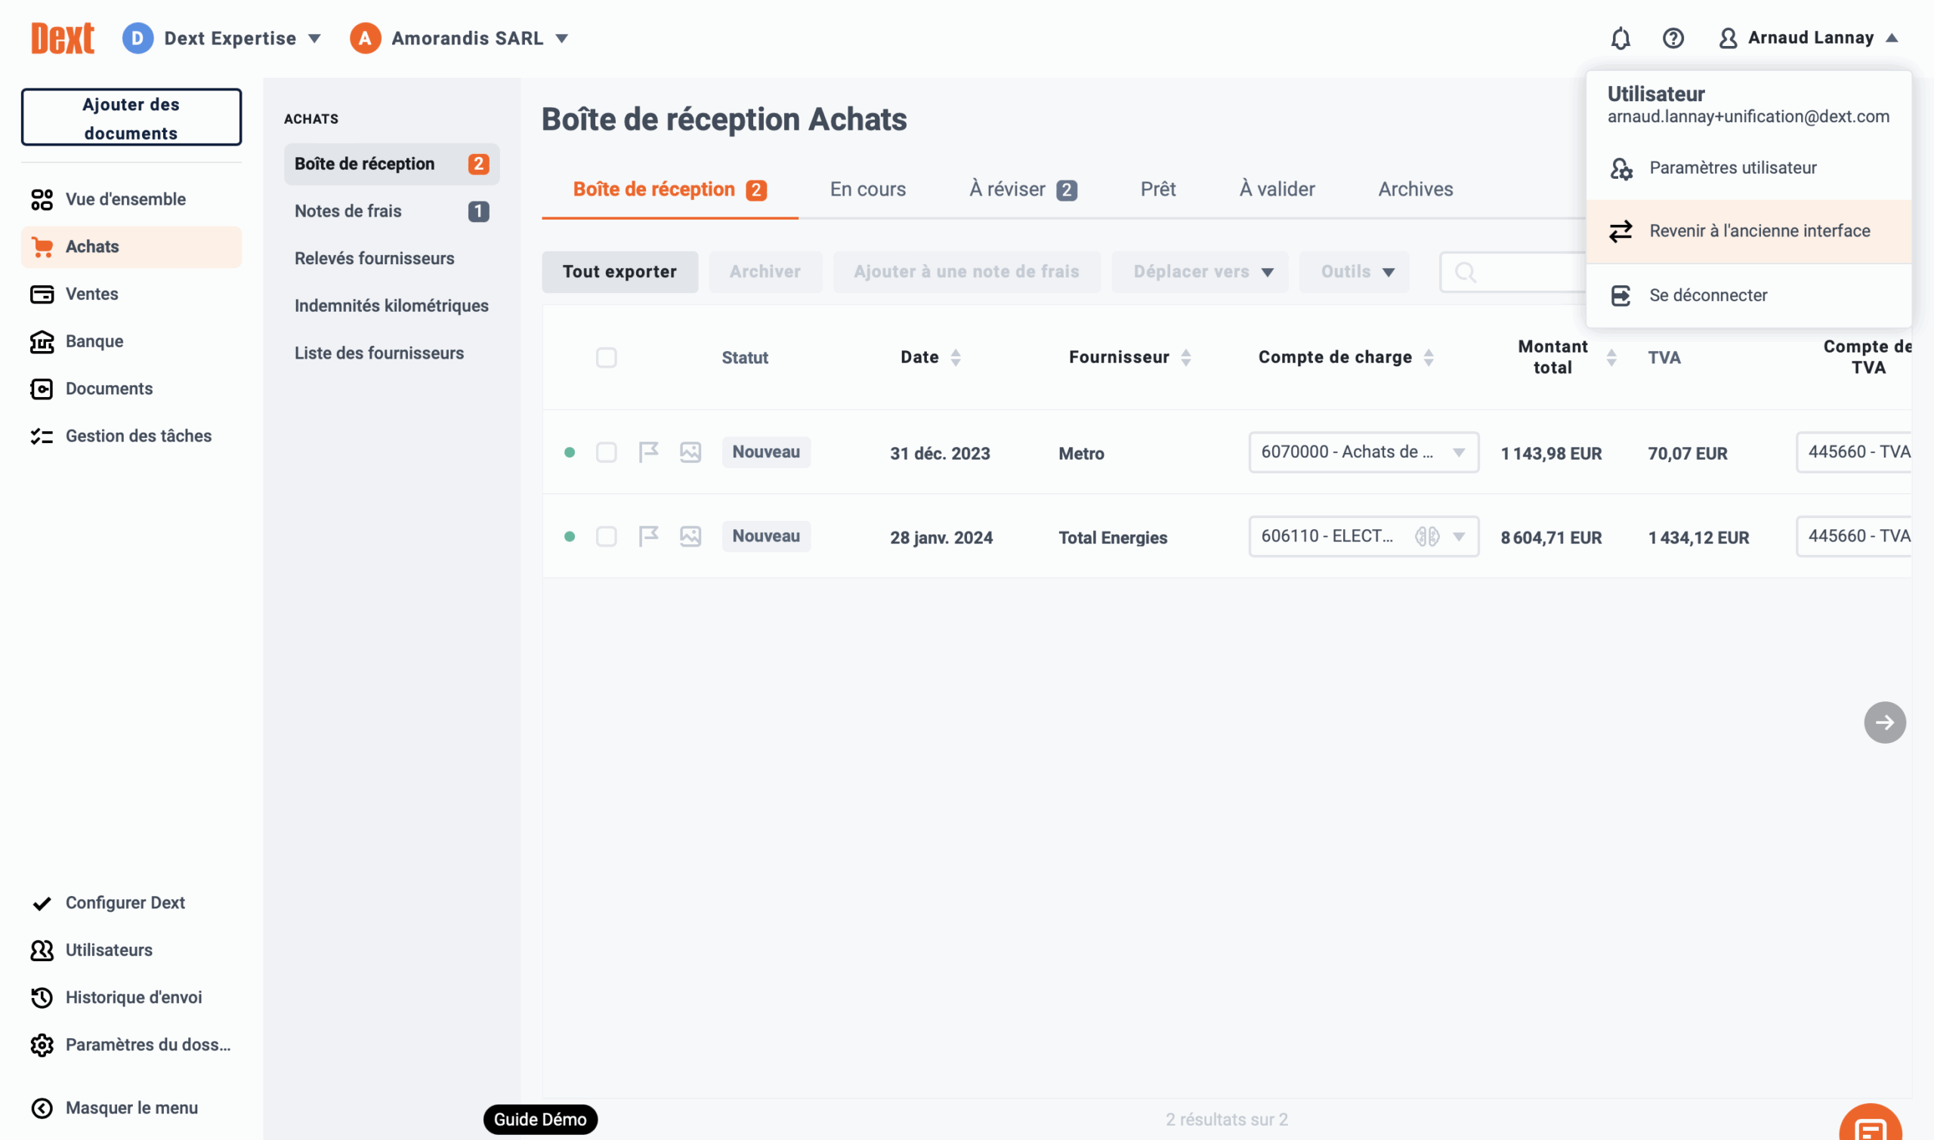Open the image preview for Metro row
The height and width of the screenshot is (1140, 1934).
(x=690, y=451)
